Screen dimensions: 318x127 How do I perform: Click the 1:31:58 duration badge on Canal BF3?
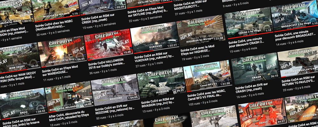coord(225,84)
